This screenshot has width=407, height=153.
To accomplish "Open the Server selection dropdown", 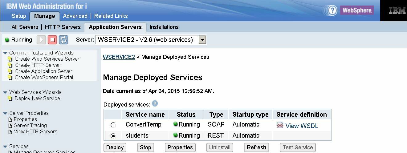I will pyautogui.click(x=202, y=40).
